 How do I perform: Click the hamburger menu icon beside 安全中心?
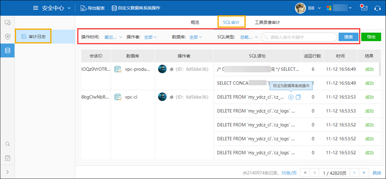[x=36, y=8]
